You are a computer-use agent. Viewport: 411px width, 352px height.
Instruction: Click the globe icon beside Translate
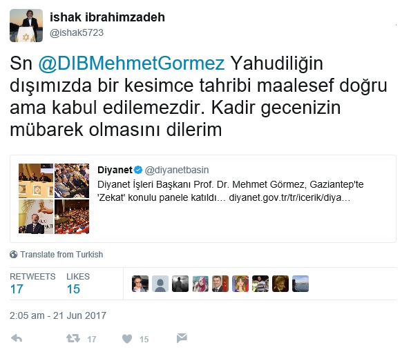[x=14, y=254]
